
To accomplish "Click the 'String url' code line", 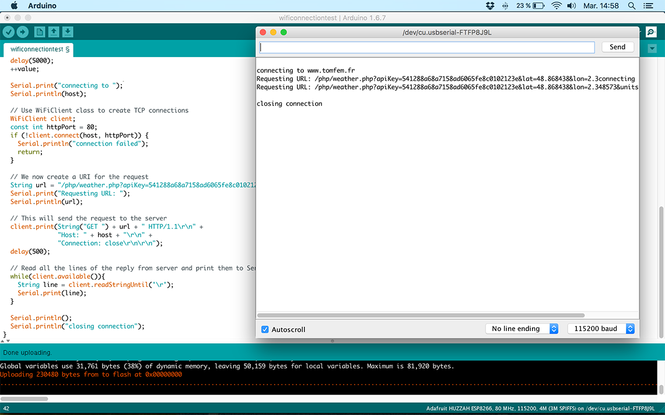I will click(x=133, y=185).
